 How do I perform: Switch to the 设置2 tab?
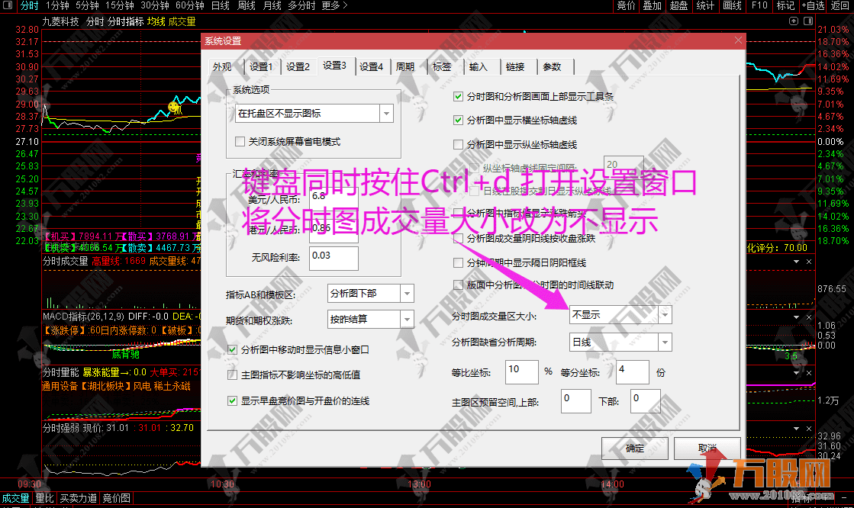(x=298, y=67)
